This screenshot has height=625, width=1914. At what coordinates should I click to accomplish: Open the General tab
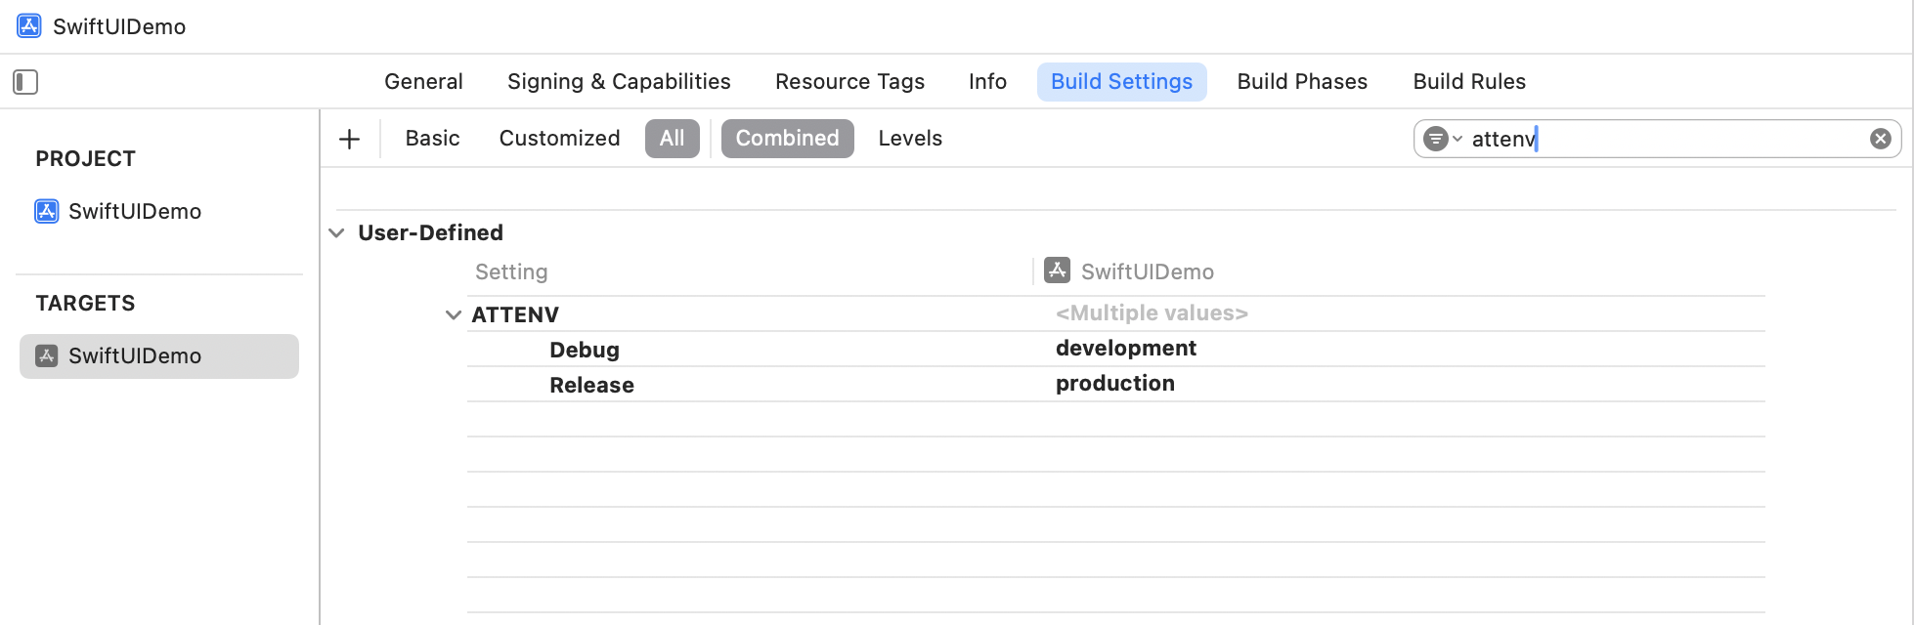point(423,82)
